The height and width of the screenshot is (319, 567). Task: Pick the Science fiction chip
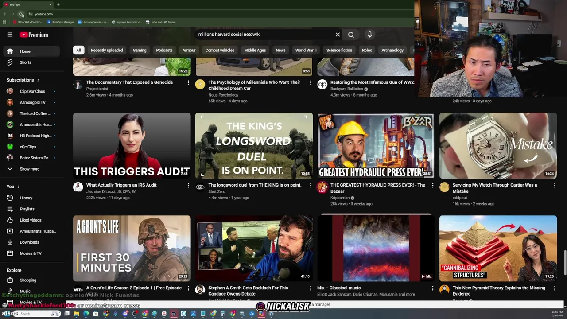click(339, 50)
